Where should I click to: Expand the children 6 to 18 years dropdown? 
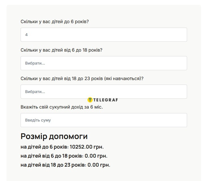click(x=104, y=63)
